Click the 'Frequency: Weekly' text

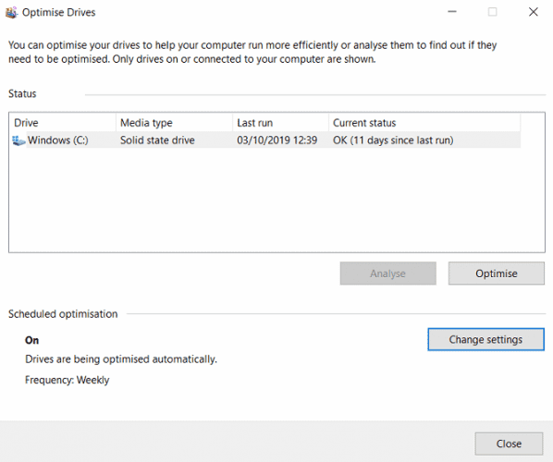coord(67,380)
